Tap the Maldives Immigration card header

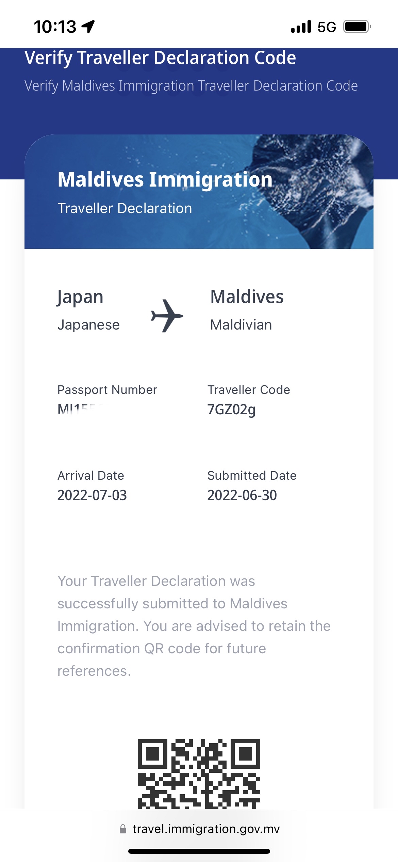tap(165, 179)
